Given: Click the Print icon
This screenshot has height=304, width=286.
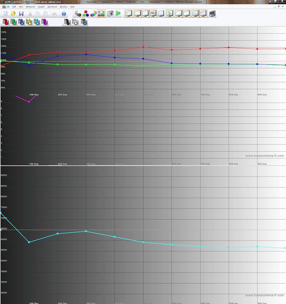Looking at the screenshot, I should coord(54,14).
